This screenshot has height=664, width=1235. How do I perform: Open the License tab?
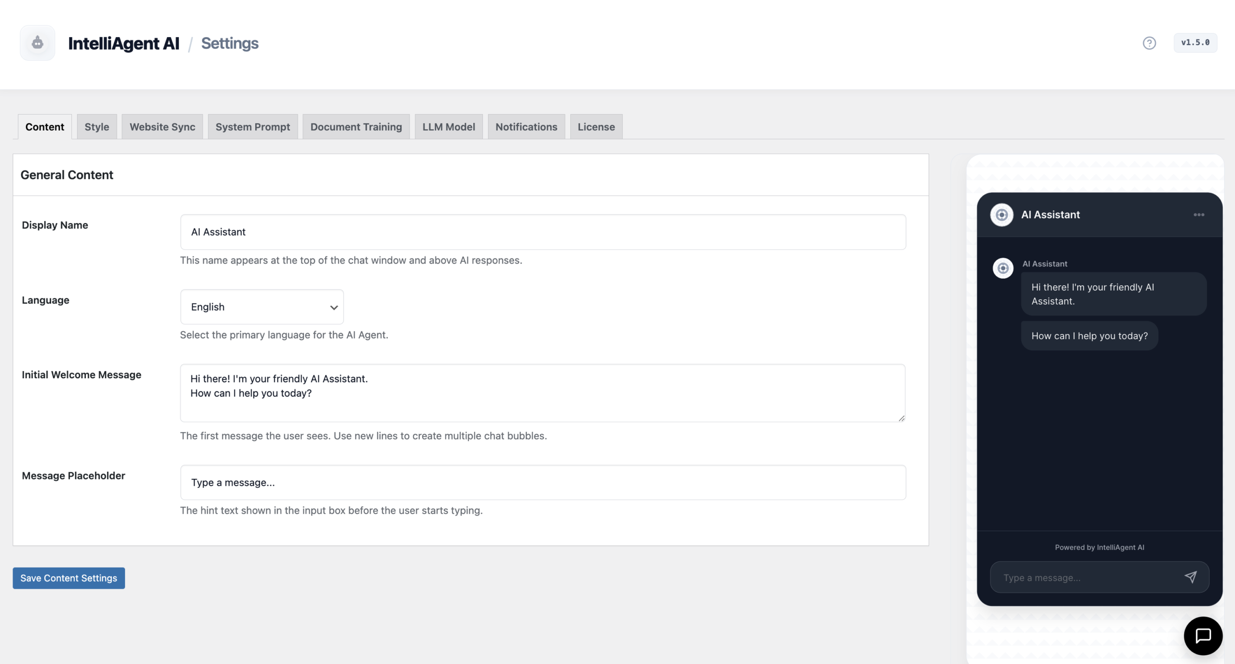[x=596, y=127]
